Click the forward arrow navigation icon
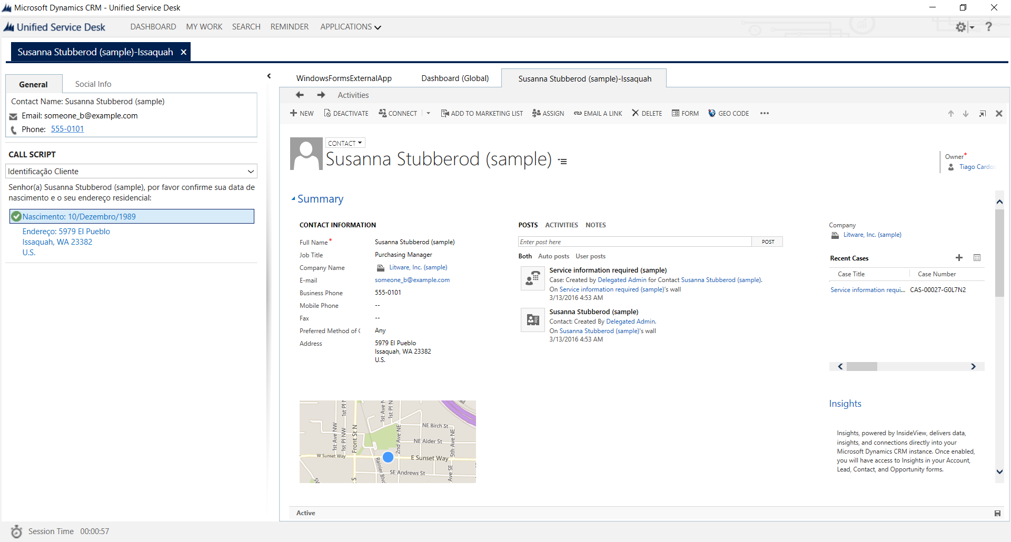The image size is (1011, 542). pos(321,95)
